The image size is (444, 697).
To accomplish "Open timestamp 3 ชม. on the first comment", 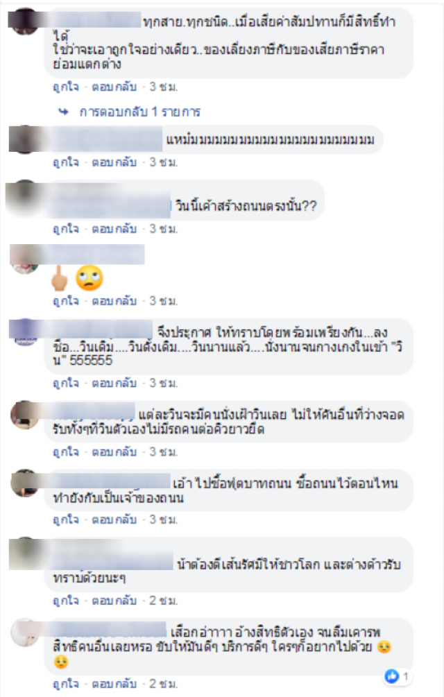I will click(163, 87).
